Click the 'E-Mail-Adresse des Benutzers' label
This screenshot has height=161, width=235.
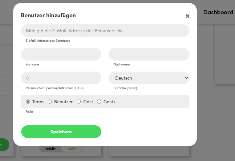point(48,41)
